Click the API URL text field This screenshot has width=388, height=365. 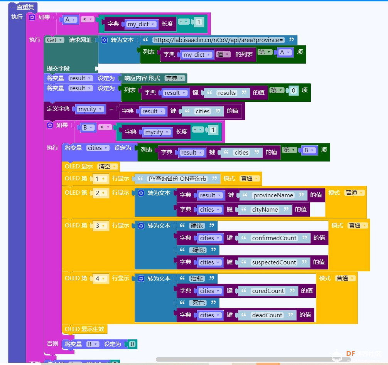[x=218, y=40]
